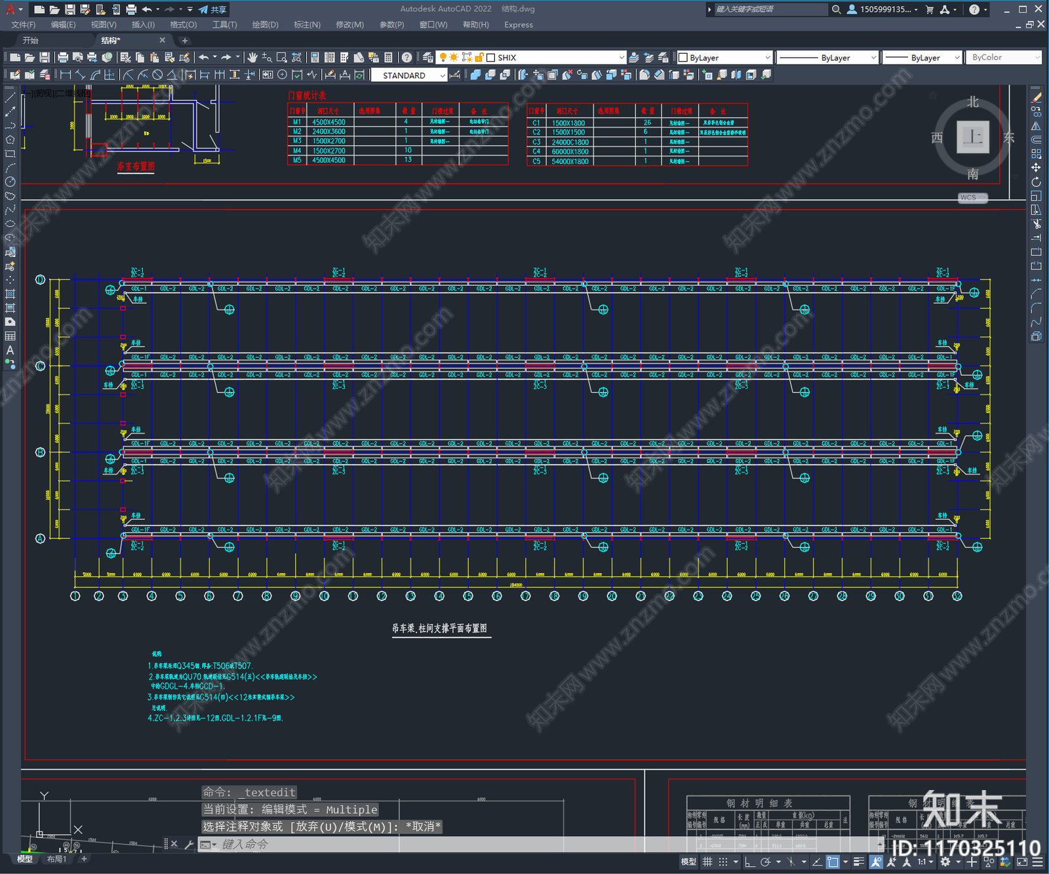
Task: Click the WCS coordinate button
Action: (x=973, y=197)
